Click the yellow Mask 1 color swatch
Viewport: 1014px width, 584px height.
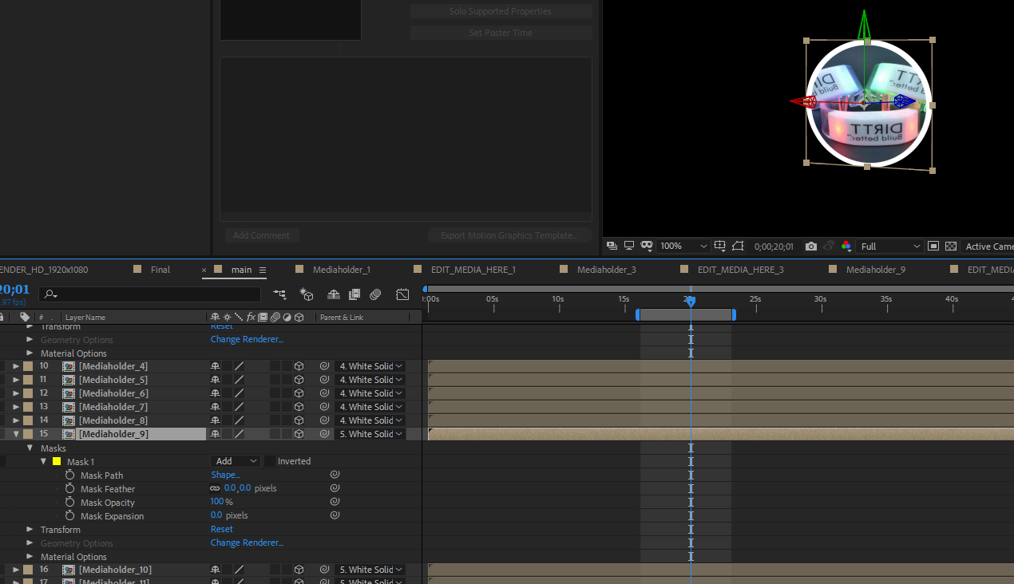(57, 462)
